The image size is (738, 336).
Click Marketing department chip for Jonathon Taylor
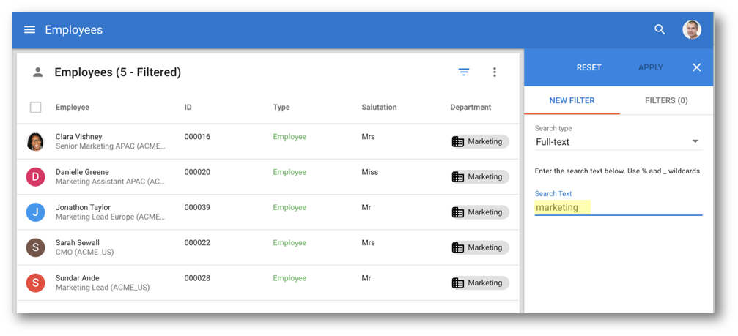[479, 212]
